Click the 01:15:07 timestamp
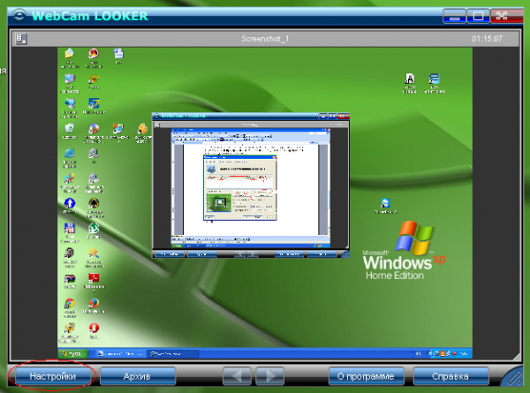The width and height of the screenshot is (530, 393). click(487, 39)
